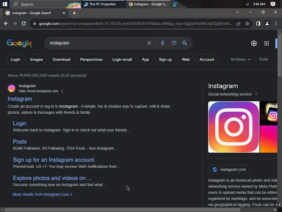Screen dimensions: 282x212
Task: Go back to the previous page
Action: click(6, 24)
